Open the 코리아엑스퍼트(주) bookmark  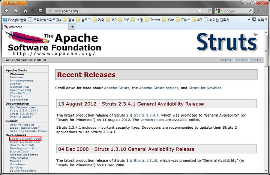click(45, 20)
